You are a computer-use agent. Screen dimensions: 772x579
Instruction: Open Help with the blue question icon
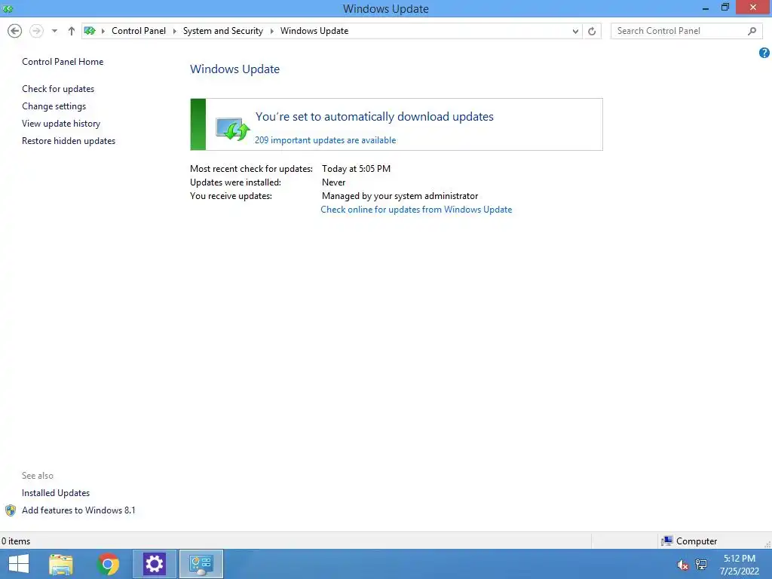coord(764,53)
